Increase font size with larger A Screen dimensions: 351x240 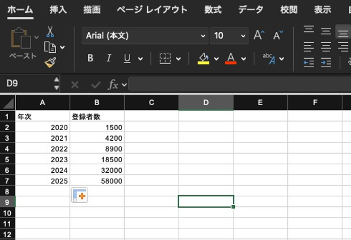259,35
